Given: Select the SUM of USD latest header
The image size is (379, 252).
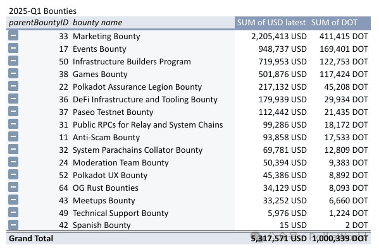Looking at the screenshot, I should click(271, 23).
